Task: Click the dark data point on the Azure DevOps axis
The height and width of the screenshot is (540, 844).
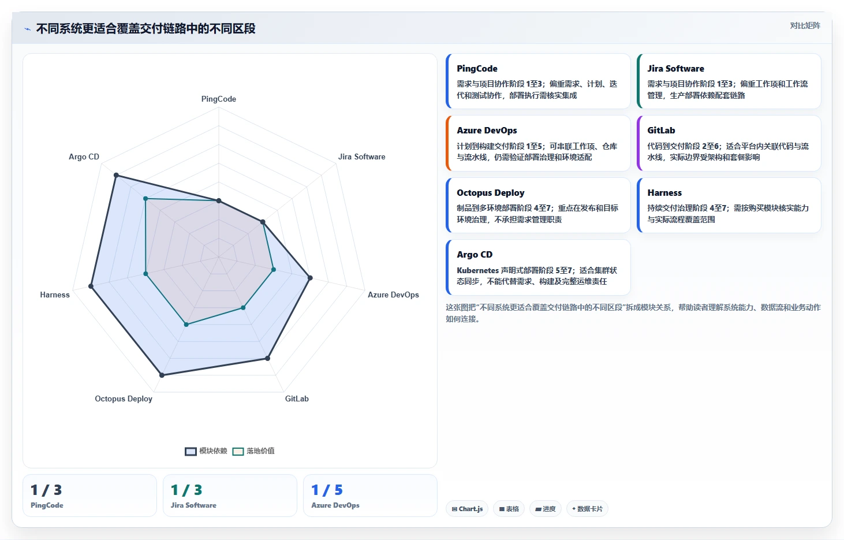Action: click(x=310, y=278)
